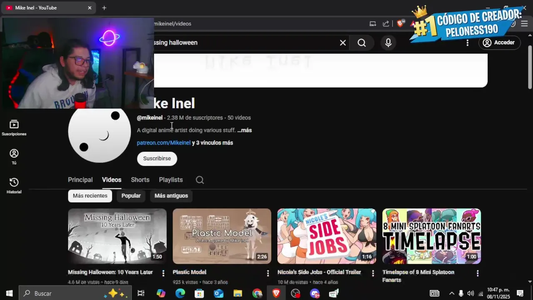Close the Mike Inel YouTube tab
533x300 pixels.
[90, 8]
